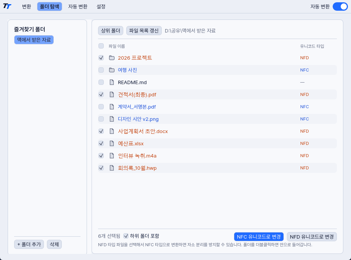Check the README.md checkbox
This screenshot has height=260, width=351.
coord(101,82)
